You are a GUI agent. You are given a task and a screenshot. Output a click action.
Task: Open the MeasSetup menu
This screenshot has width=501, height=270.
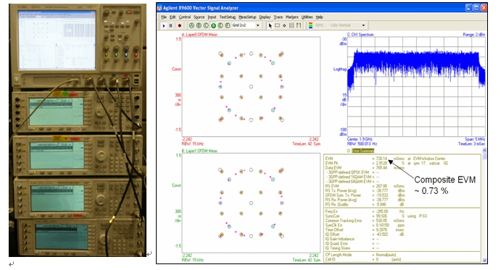(247, 17)
